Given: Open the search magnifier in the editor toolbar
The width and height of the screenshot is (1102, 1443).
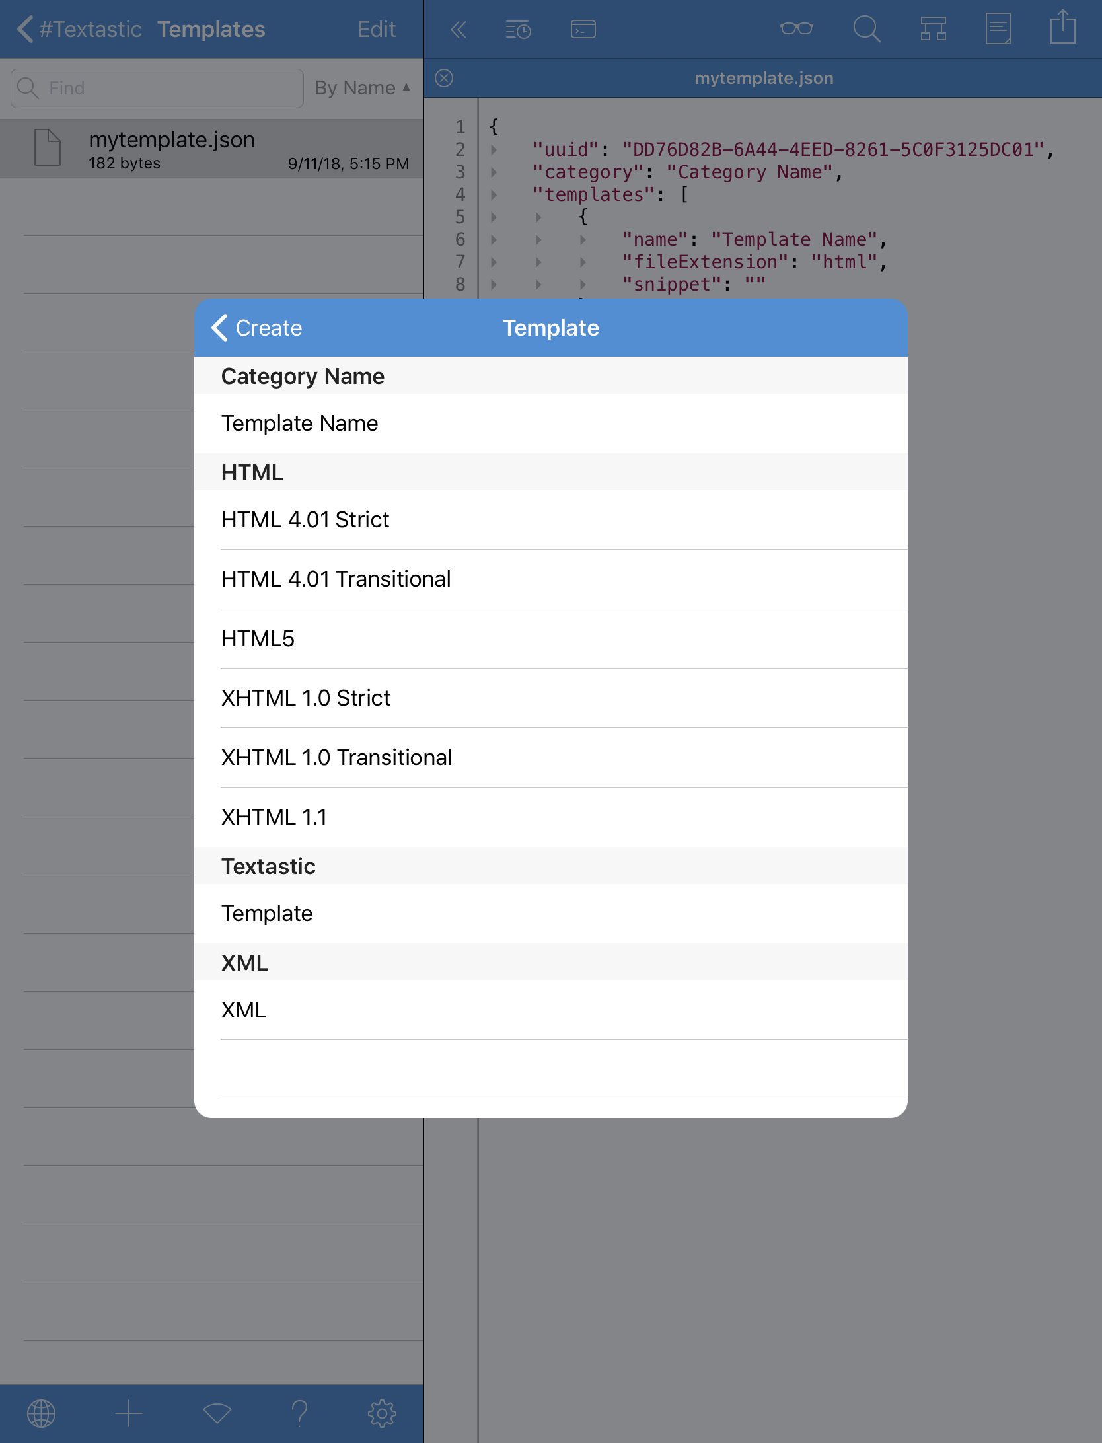Looking at the screenshot, I should [x=866, y=29].
